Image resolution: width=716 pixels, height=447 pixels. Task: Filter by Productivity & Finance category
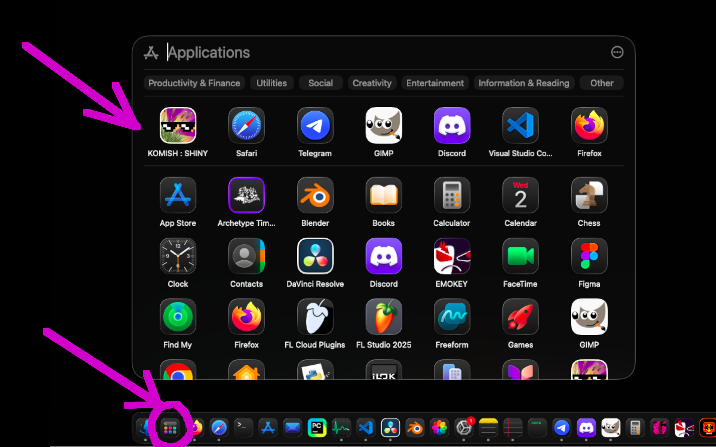[194, 83]
